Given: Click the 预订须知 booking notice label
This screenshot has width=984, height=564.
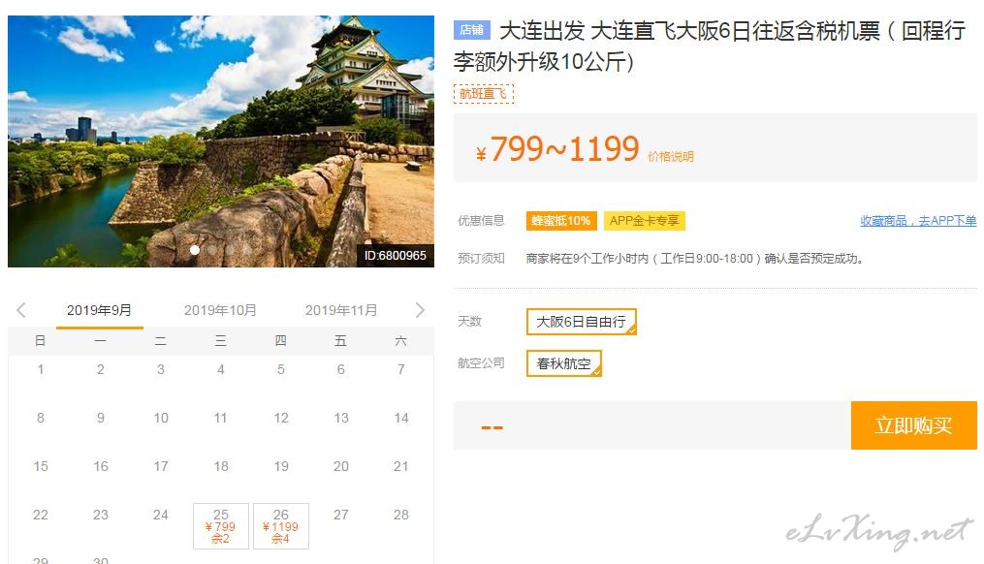Looking at the screenshot, I should pos(481,259).
